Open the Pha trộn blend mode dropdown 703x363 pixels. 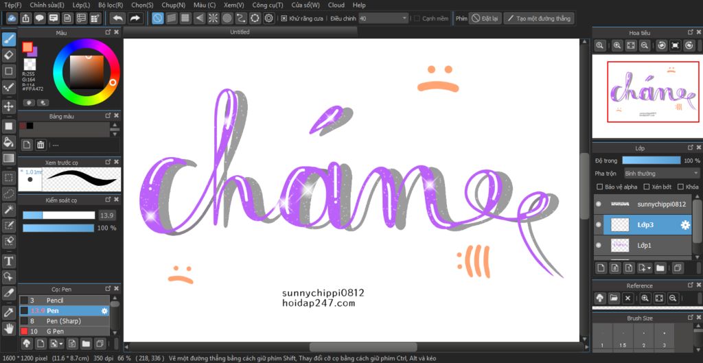coord(661,174)
